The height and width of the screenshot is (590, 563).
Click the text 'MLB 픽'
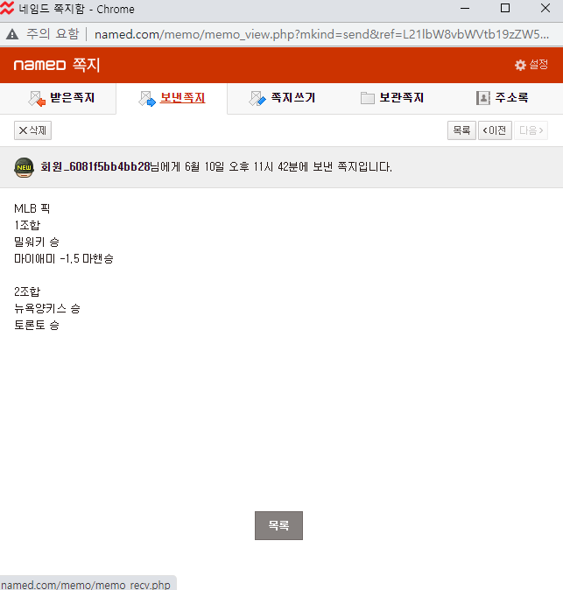tap(32, 208)
